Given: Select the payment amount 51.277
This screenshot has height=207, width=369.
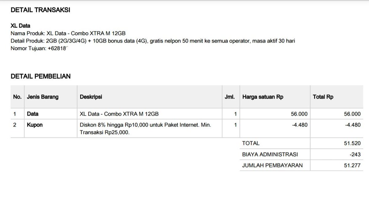Looking at the screenshot, I should [x=352, y=165].
